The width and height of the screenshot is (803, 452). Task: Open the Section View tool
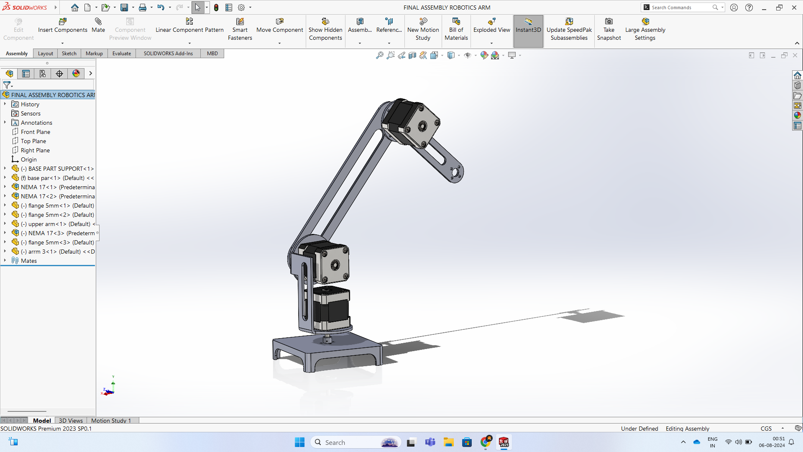click(x=412, y=55)
